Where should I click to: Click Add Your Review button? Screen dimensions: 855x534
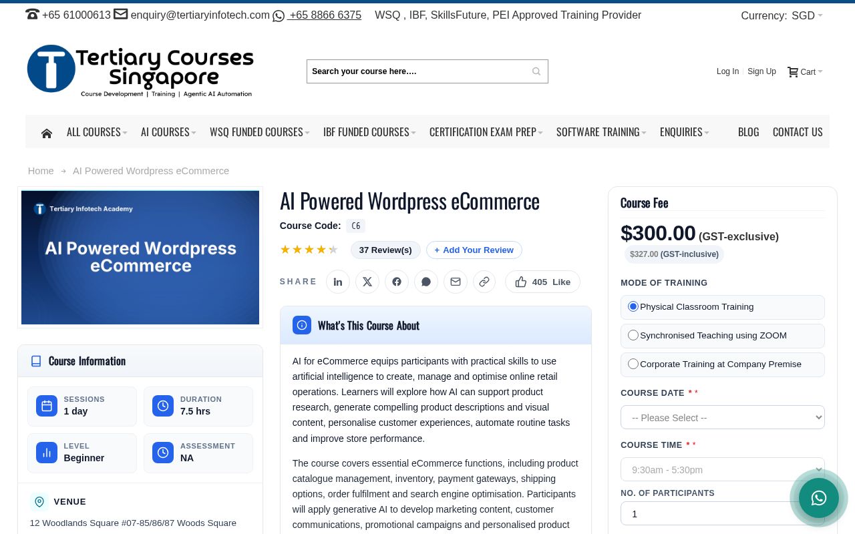click(x=474, y=250)
